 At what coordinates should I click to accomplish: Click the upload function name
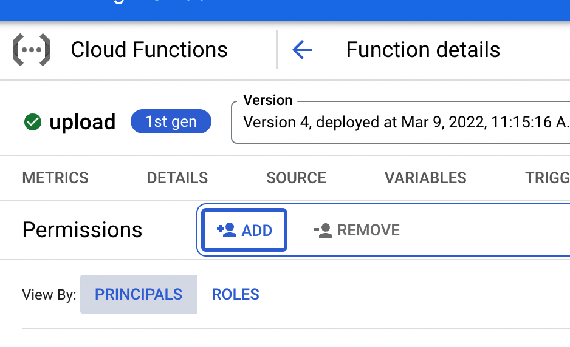click(82, 122)
